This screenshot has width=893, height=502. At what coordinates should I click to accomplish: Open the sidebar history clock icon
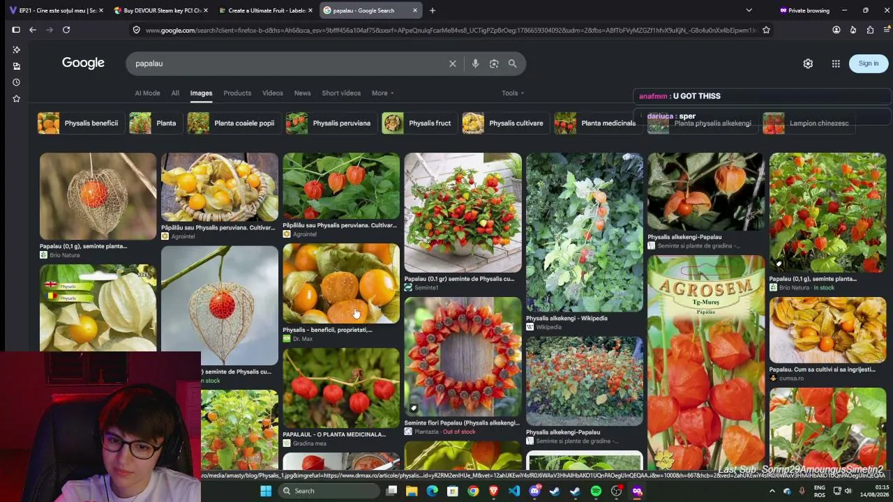[x=16, y=82]
